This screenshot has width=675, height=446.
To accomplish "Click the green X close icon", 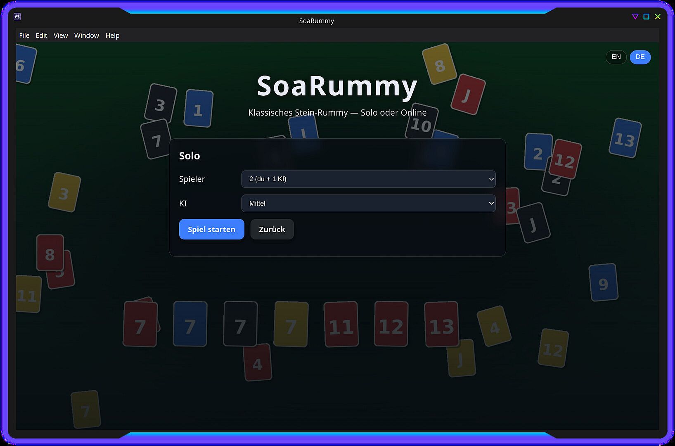I will pos(658,17).
